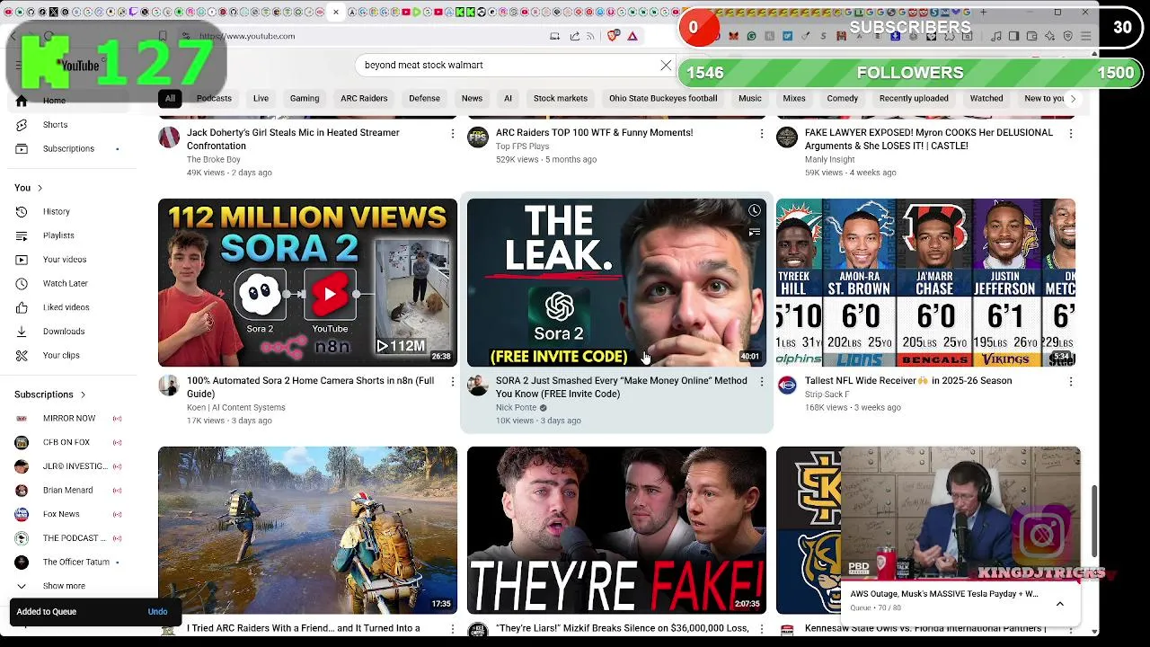Click the page vertical scrollbar
1150x647 pixels.
tap(1094, 521)
